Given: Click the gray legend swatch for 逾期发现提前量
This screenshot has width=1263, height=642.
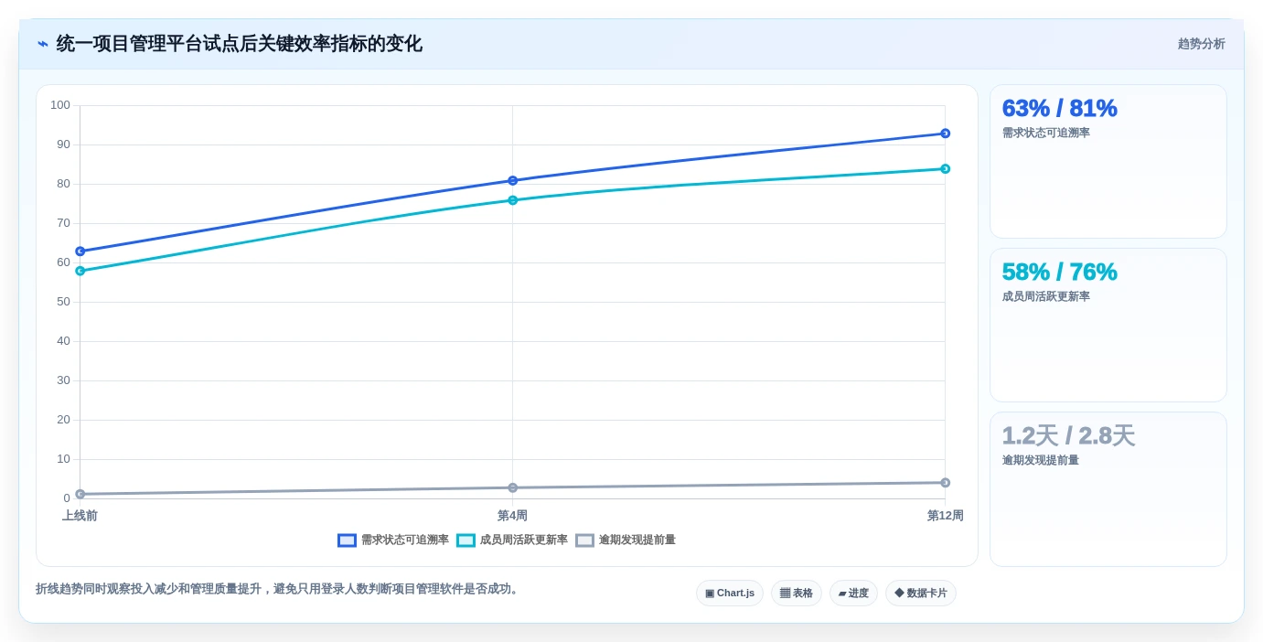Looking at the screenshot, I should coord(584,540).
